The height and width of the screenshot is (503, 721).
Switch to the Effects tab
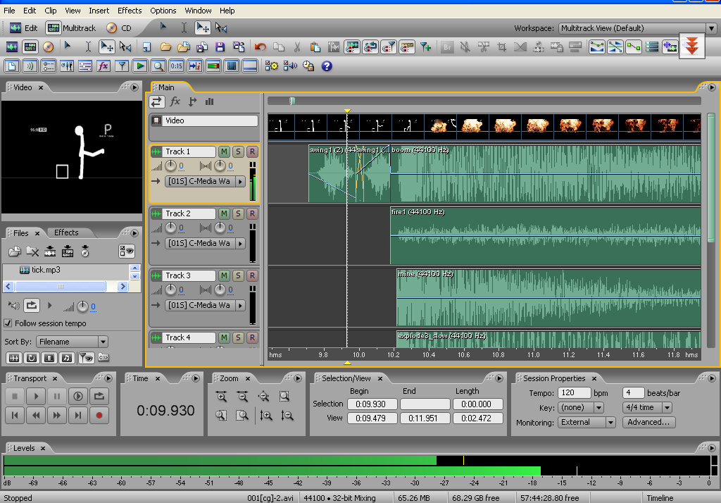[66, 232]
